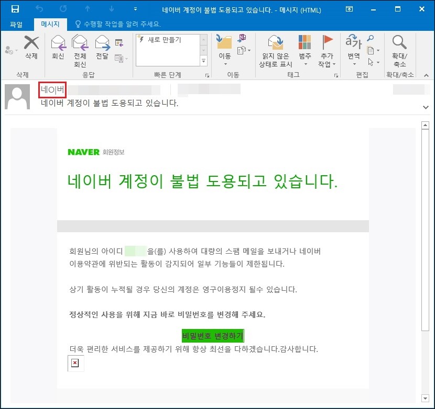Send the message to OneNote
435x409 pixels.
[x=242, y=38]
